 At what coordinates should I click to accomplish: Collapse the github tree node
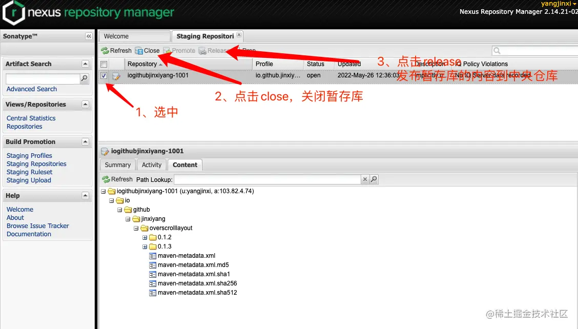point(120,210)
